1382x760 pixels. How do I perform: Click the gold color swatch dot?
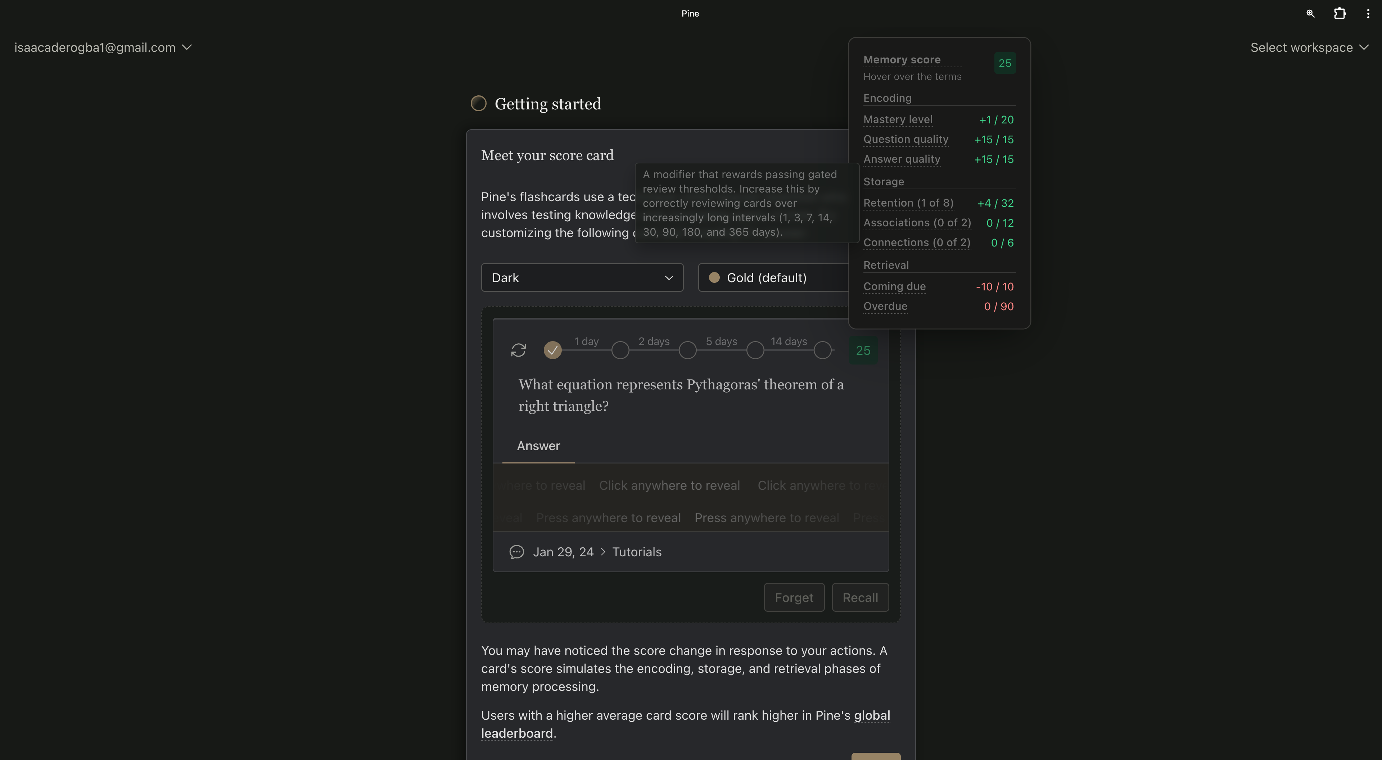point(714,278)
